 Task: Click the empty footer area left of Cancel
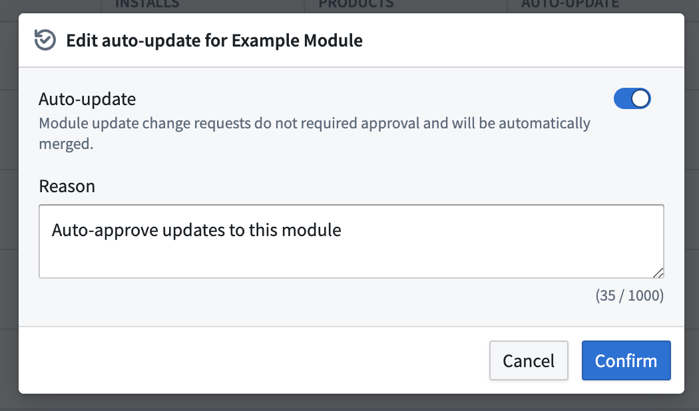[253, 360]
